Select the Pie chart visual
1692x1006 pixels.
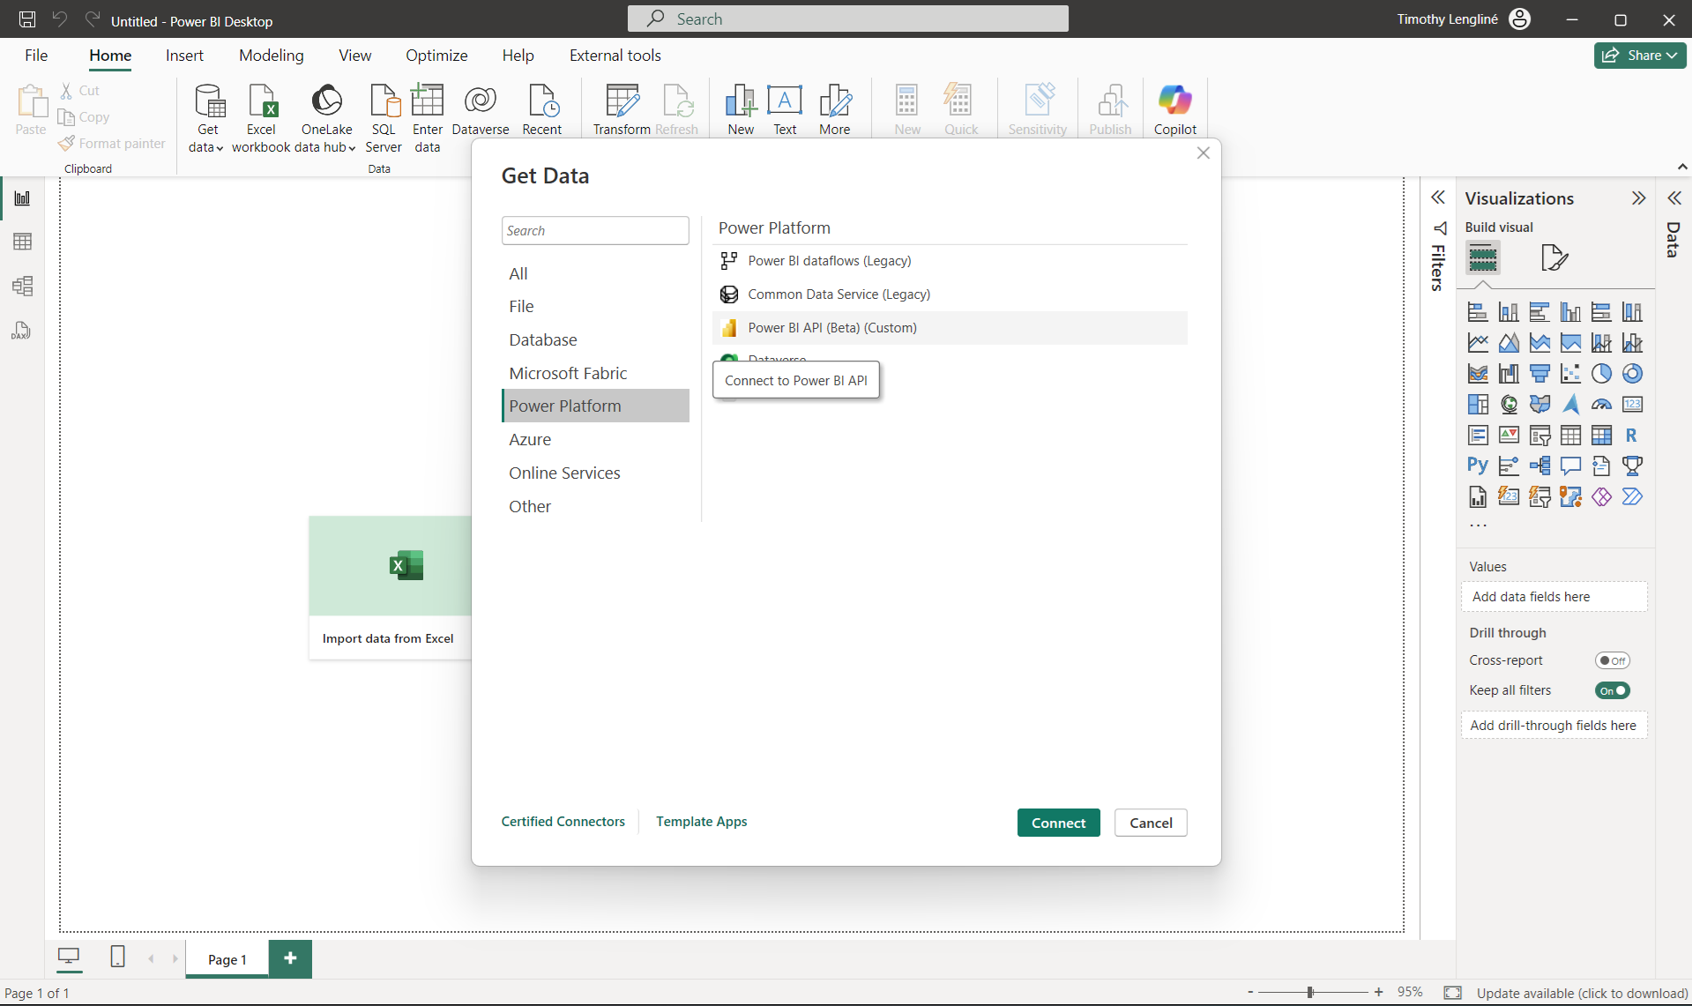1601,374
